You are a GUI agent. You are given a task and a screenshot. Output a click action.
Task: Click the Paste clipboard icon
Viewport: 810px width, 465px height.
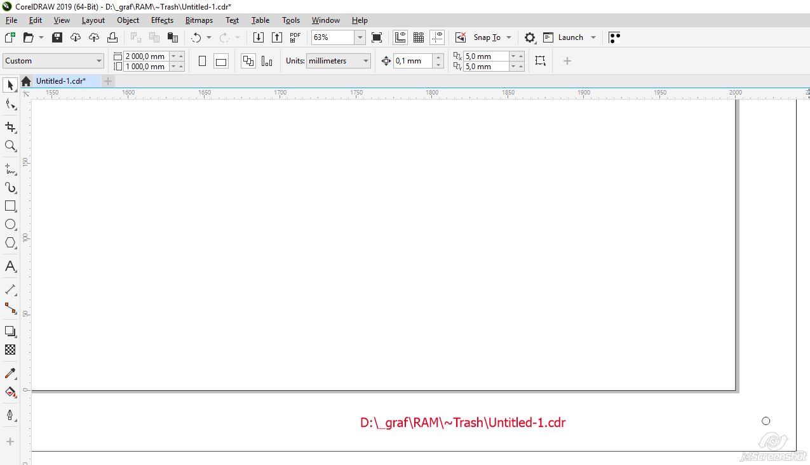coord(172,37)
